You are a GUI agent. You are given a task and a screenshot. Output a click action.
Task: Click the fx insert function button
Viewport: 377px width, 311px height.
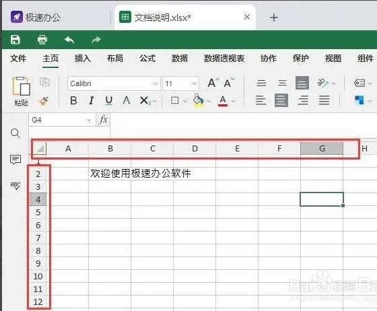tap(104, 119)
